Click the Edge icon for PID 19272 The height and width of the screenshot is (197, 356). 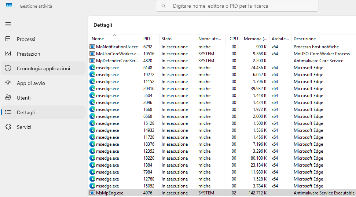click(x=92, y=75)
